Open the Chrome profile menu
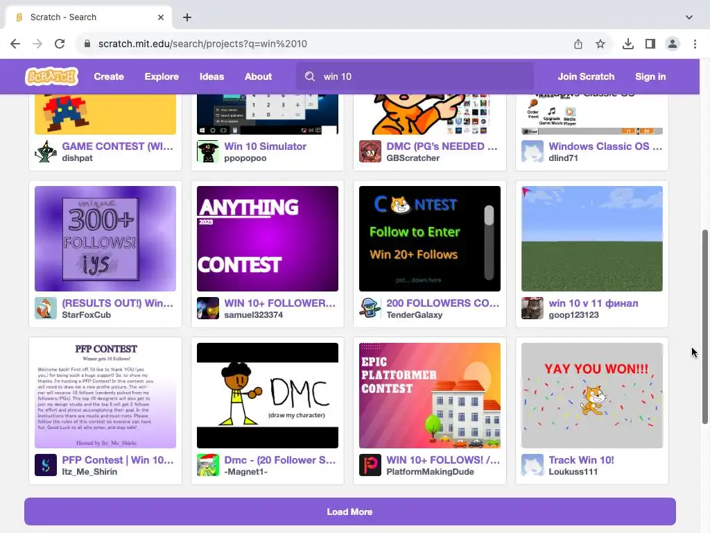The width and height of the screenshot is (710, 533). point(673,44)
